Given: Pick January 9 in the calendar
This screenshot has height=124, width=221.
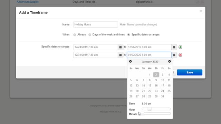Looking at the screenshot, I should 156,80.
